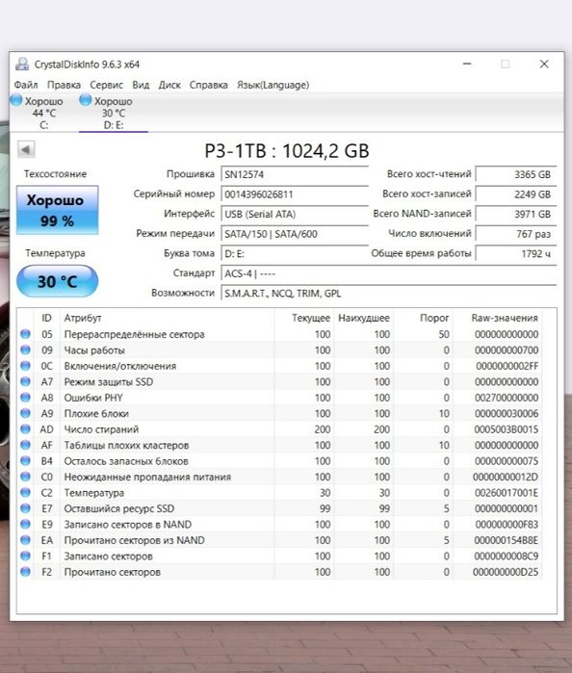Screen dimensions: 572x673
Task: Click total host writes value 2249 GB
Action: 516,194
